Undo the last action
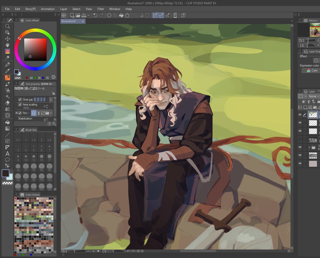Viewport: 320px width, 258px height. coord(95,15)
